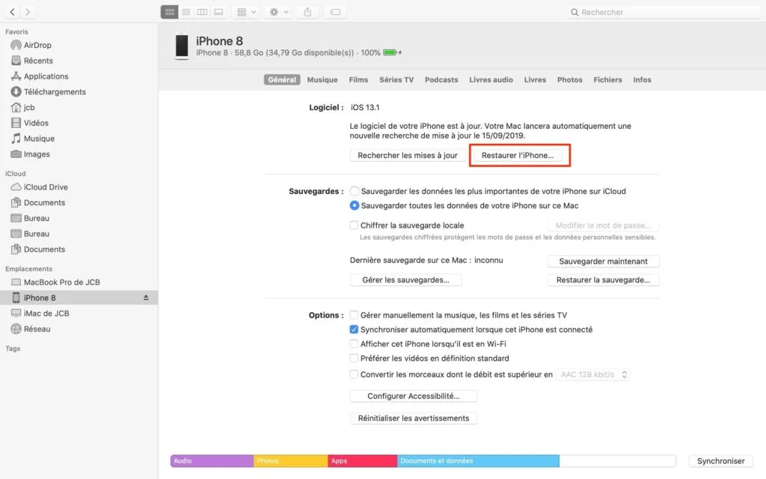
Task: Click the tags toolbar icon
Action: 335,12
